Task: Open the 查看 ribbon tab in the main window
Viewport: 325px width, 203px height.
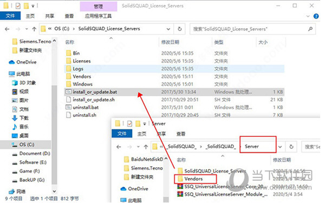Action: [69, 16]
